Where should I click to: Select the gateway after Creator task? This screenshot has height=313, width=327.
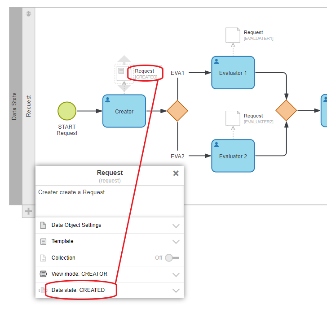(177, 111)
